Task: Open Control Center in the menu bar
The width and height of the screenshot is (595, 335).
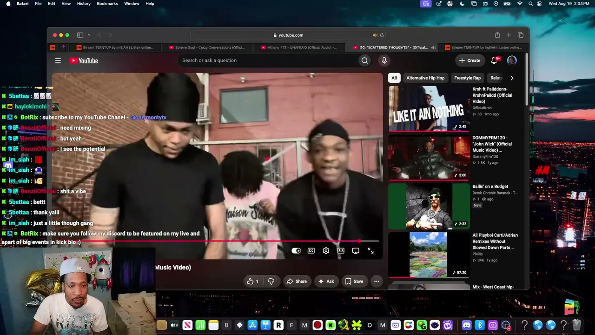Action: 539,4
